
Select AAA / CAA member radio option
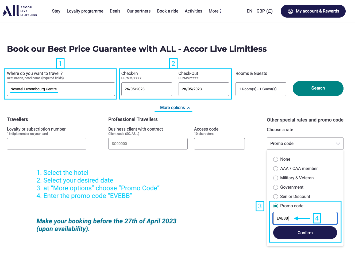click(276, 169)
